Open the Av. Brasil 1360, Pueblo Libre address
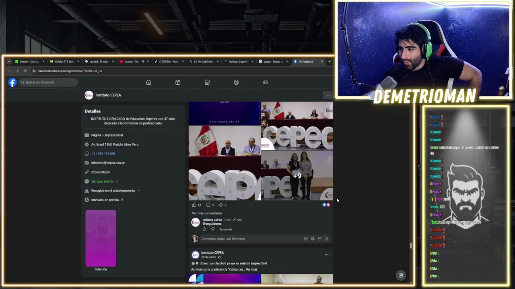Image resolution: width=515 pixels, height=289 pixels. 115,144
